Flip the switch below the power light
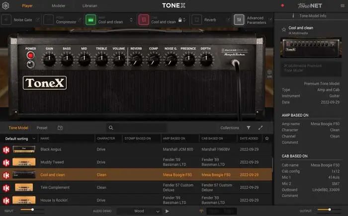This screenshot has width=348, height=216. tap(31, 65)
